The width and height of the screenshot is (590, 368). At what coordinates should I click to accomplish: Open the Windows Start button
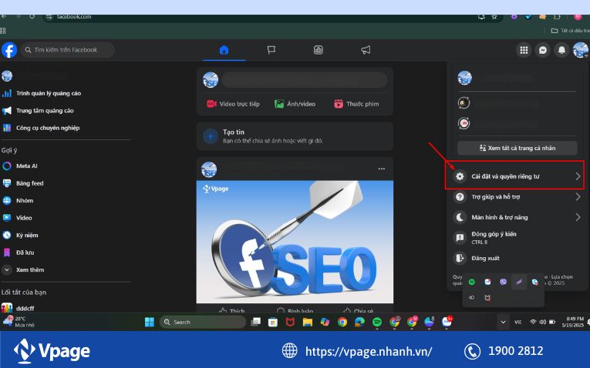tap(150, 322)
